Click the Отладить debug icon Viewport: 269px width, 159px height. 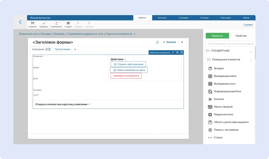pos(68,23)
